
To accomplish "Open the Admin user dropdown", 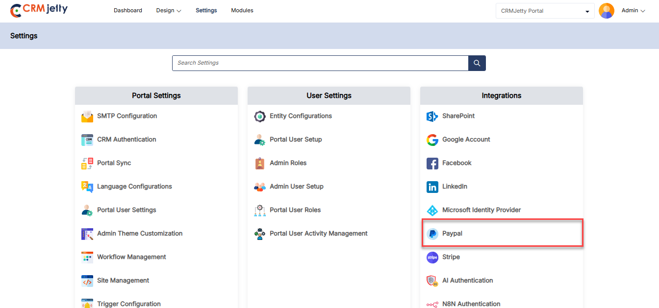I will point(633,10).
